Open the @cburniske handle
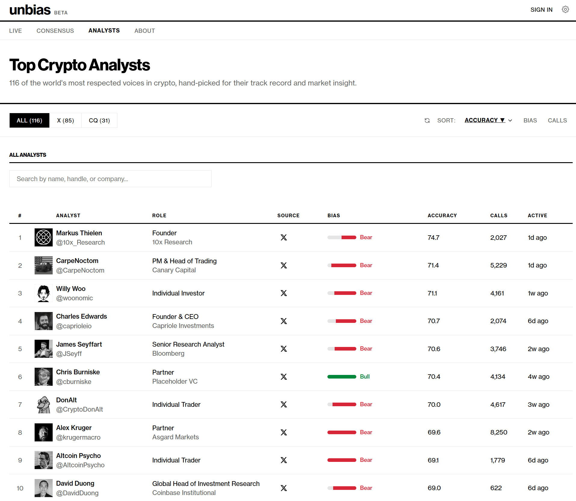Viewport: 576px width, 501px height. [74, 382]
